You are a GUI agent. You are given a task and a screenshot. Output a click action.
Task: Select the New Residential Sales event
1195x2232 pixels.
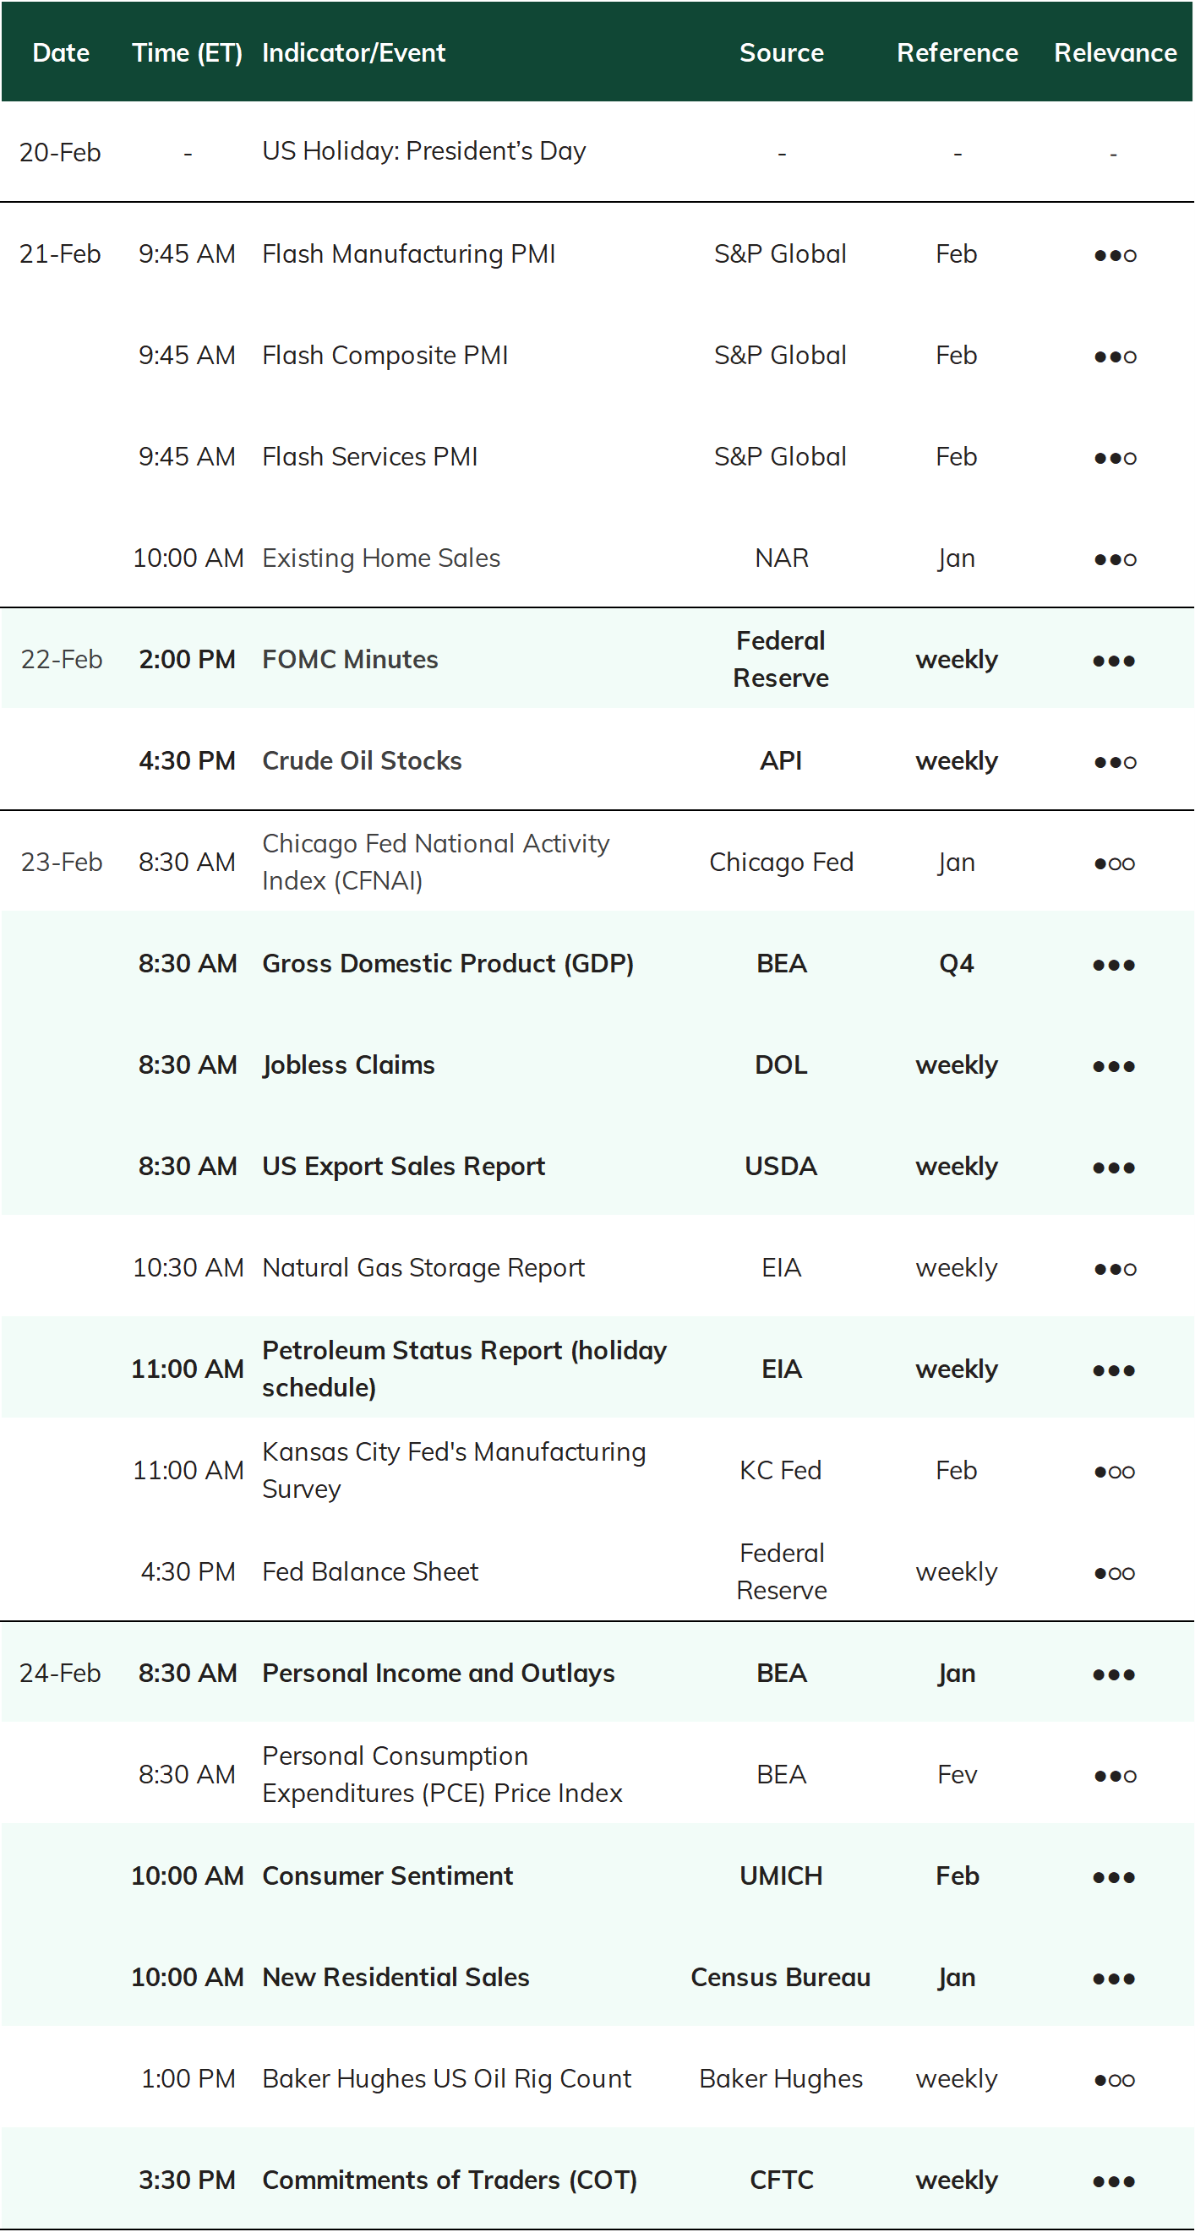pyautogui.click(x=396, y=1977)
